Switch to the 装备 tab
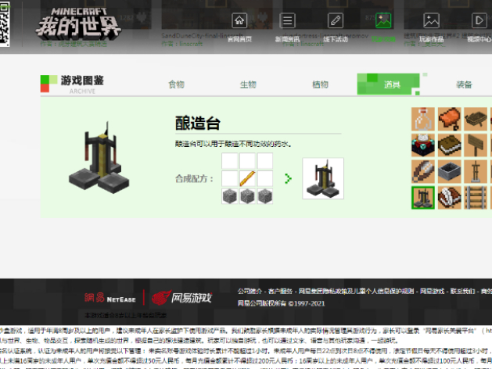Viewport: 492px width, 369px height. click(x=464, y=84)
